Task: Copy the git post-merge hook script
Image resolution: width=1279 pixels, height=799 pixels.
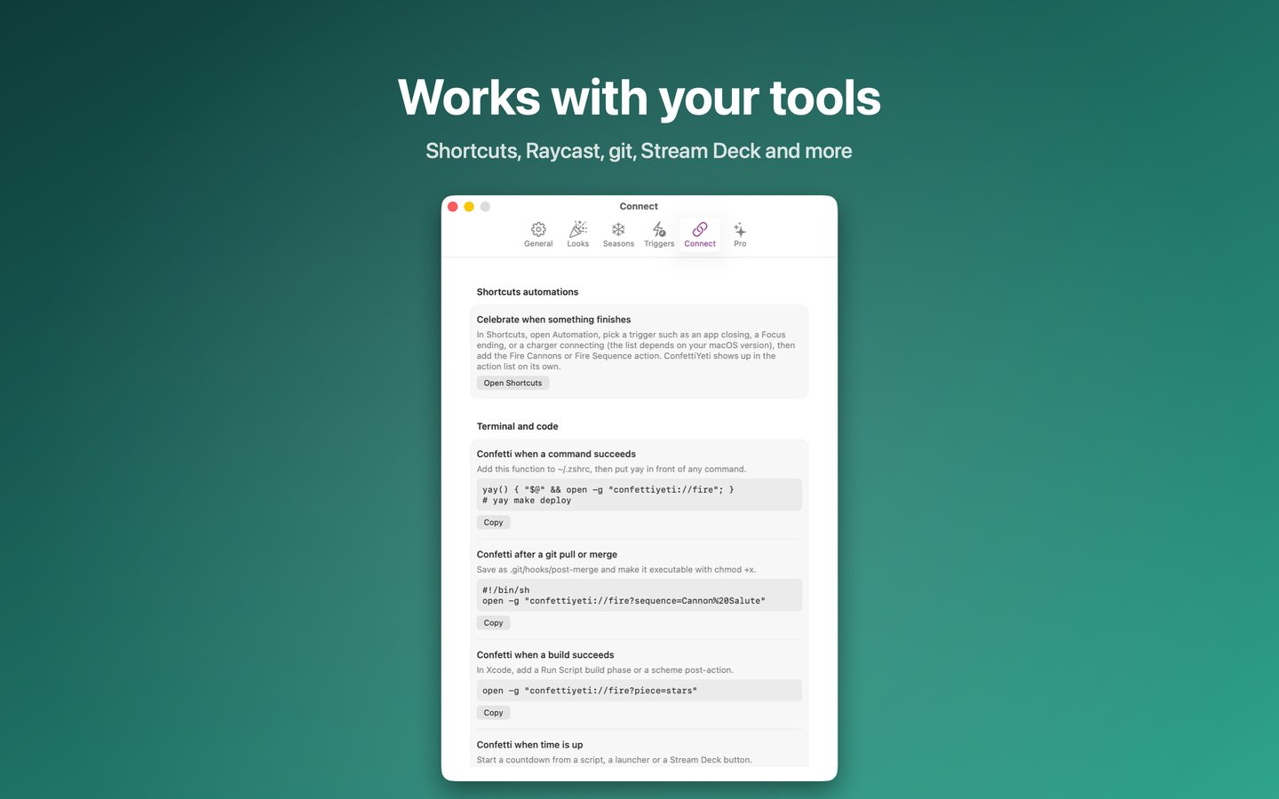Action: [493, 622]
